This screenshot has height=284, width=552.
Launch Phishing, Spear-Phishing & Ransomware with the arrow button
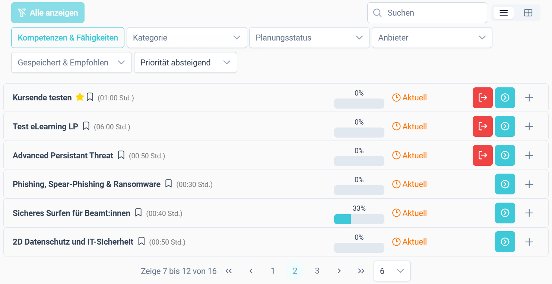tap(505, 184)
